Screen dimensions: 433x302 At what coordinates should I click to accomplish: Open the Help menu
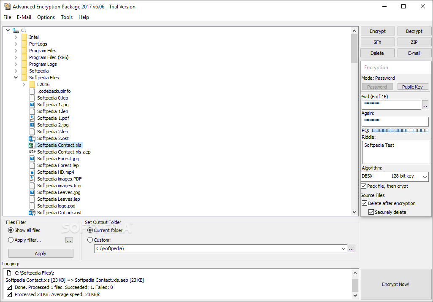[84, 17]
